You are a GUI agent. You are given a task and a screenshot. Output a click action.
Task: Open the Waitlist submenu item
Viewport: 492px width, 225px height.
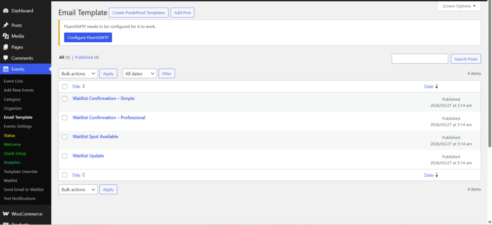pyautogui.click(x=11, y=180)
